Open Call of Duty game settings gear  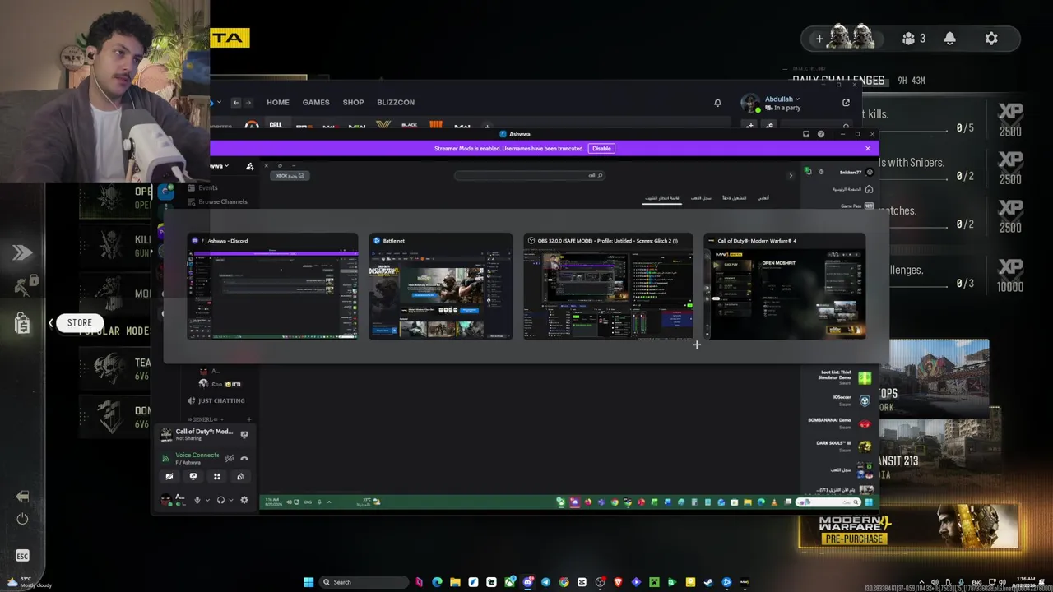pyautogui.click(x=991, y=39)
